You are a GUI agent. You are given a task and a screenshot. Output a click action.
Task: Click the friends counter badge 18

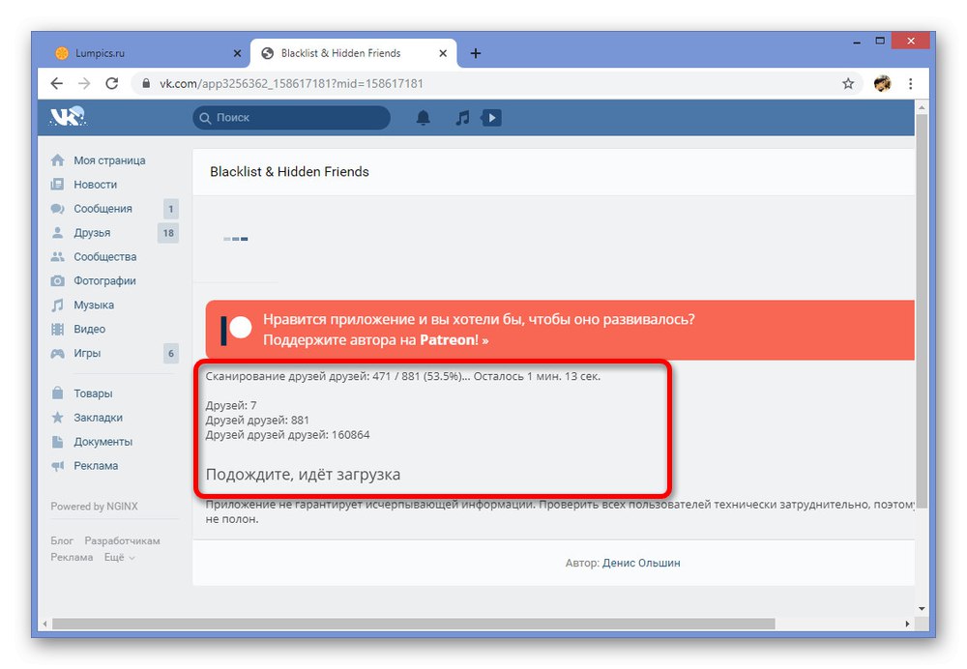click(x=168, y=233)
